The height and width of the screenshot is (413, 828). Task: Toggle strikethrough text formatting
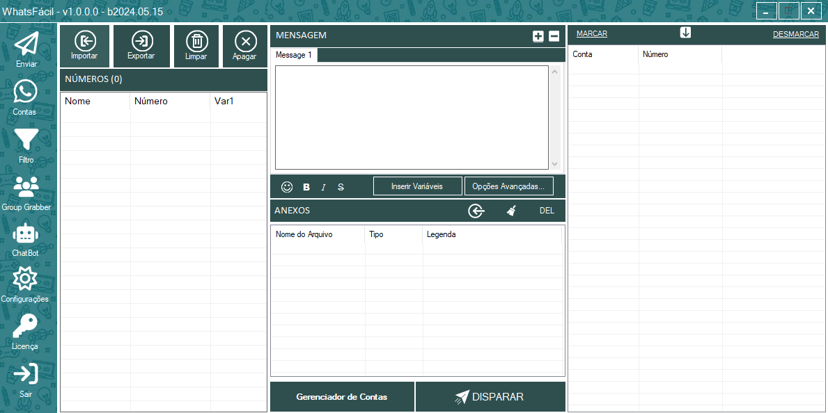[341, 187]
